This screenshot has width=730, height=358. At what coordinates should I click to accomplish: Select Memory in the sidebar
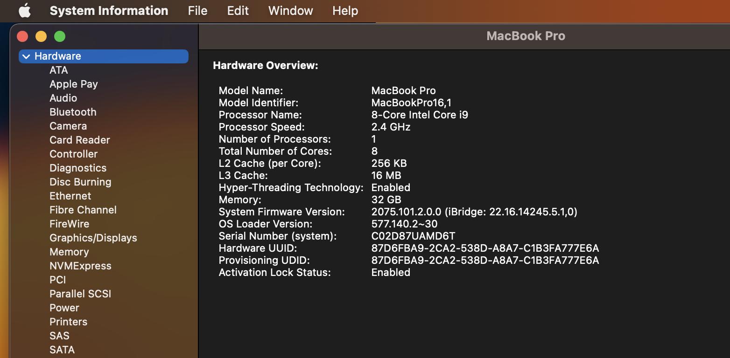tap(69, 252)
